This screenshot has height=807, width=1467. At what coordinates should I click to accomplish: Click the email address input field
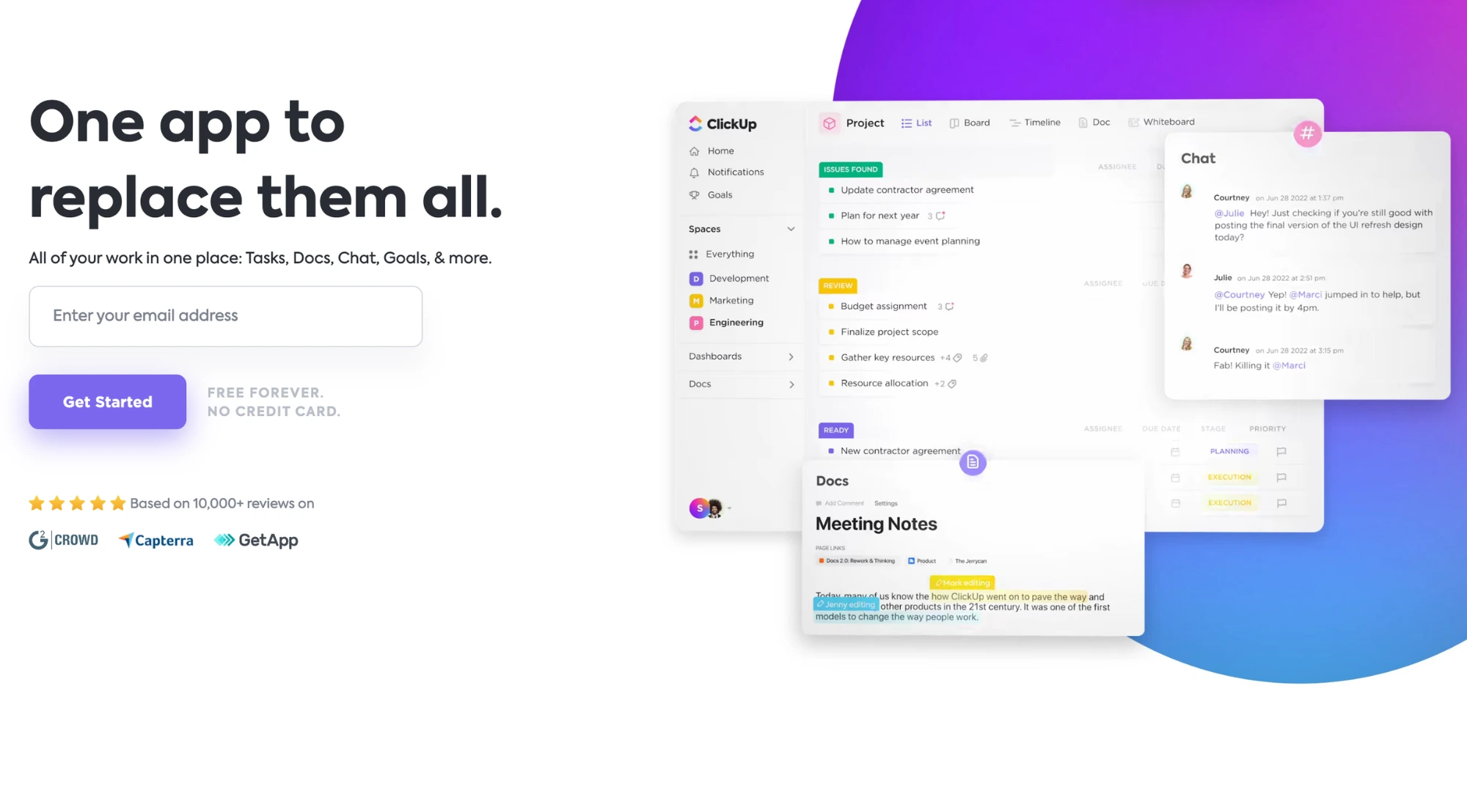pos(225,316)
